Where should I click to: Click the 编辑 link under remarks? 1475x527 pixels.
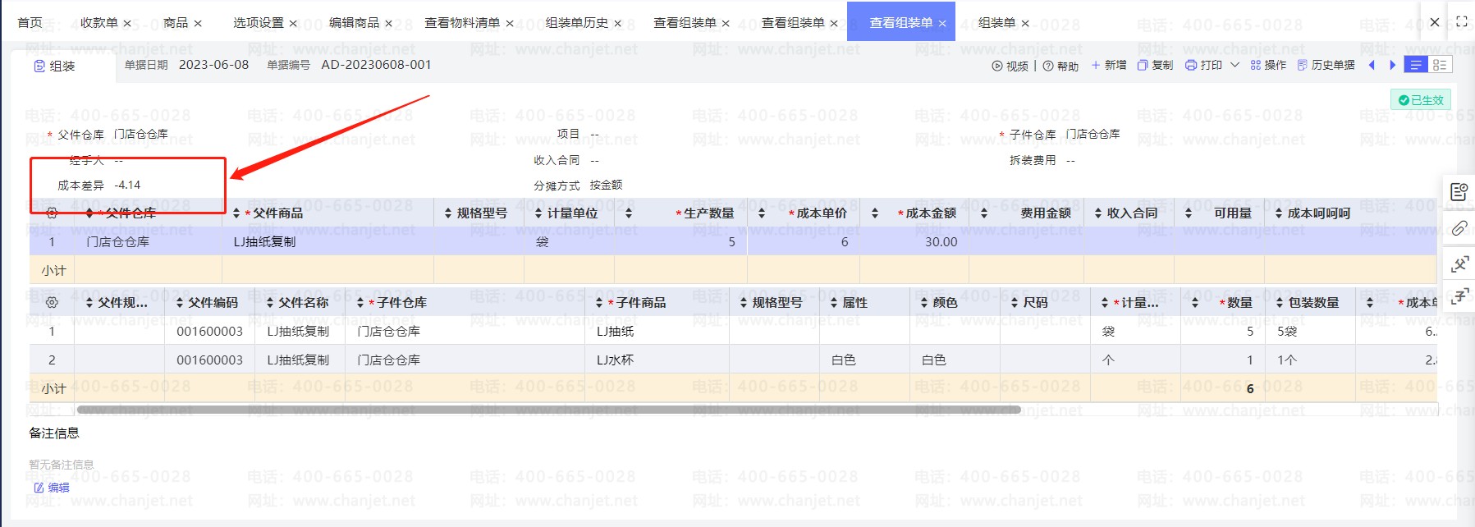(52, 488)
